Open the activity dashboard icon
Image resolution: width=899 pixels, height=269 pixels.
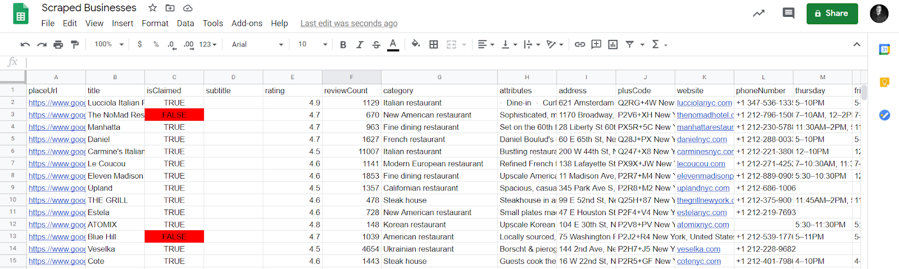(x=759, y=13)
